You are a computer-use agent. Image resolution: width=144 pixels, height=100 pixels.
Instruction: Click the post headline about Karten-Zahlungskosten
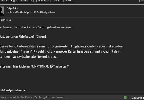[37, 27]
